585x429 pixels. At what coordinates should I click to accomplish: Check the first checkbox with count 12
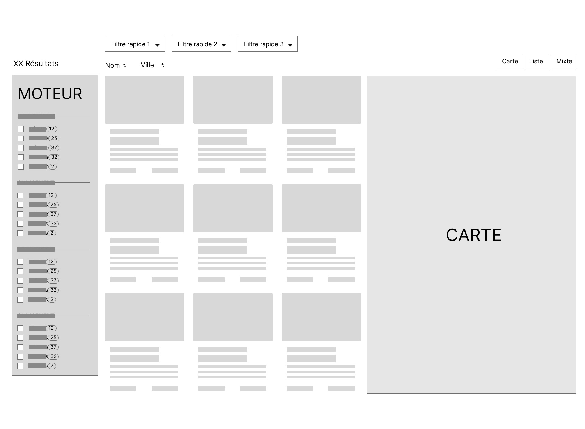coord(21,129)
